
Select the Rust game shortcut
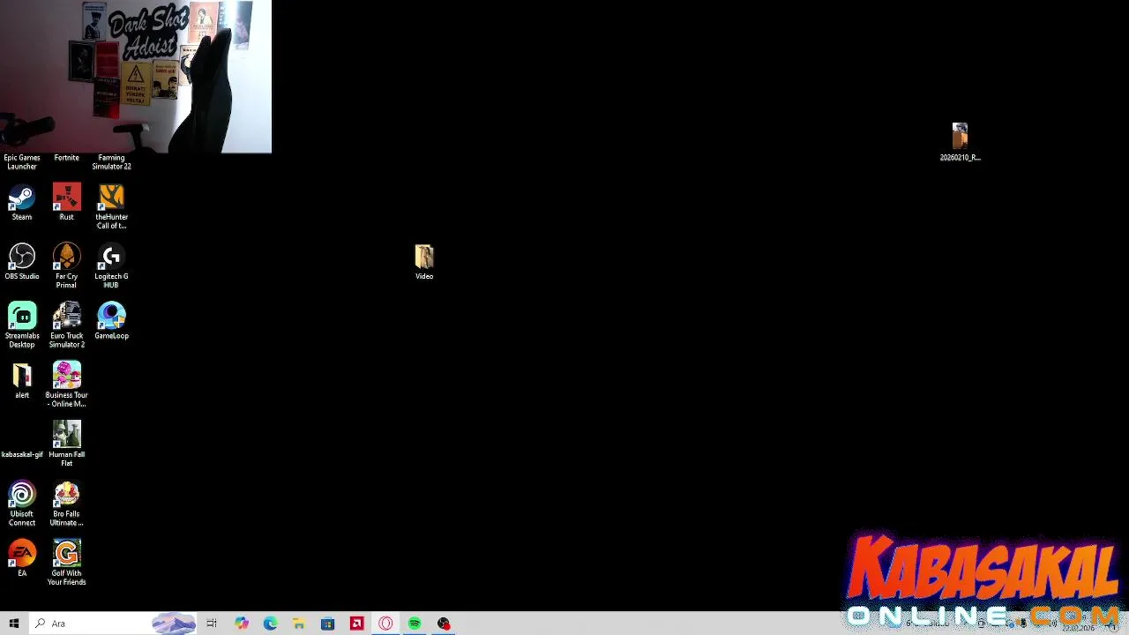(x=66, y=202)
